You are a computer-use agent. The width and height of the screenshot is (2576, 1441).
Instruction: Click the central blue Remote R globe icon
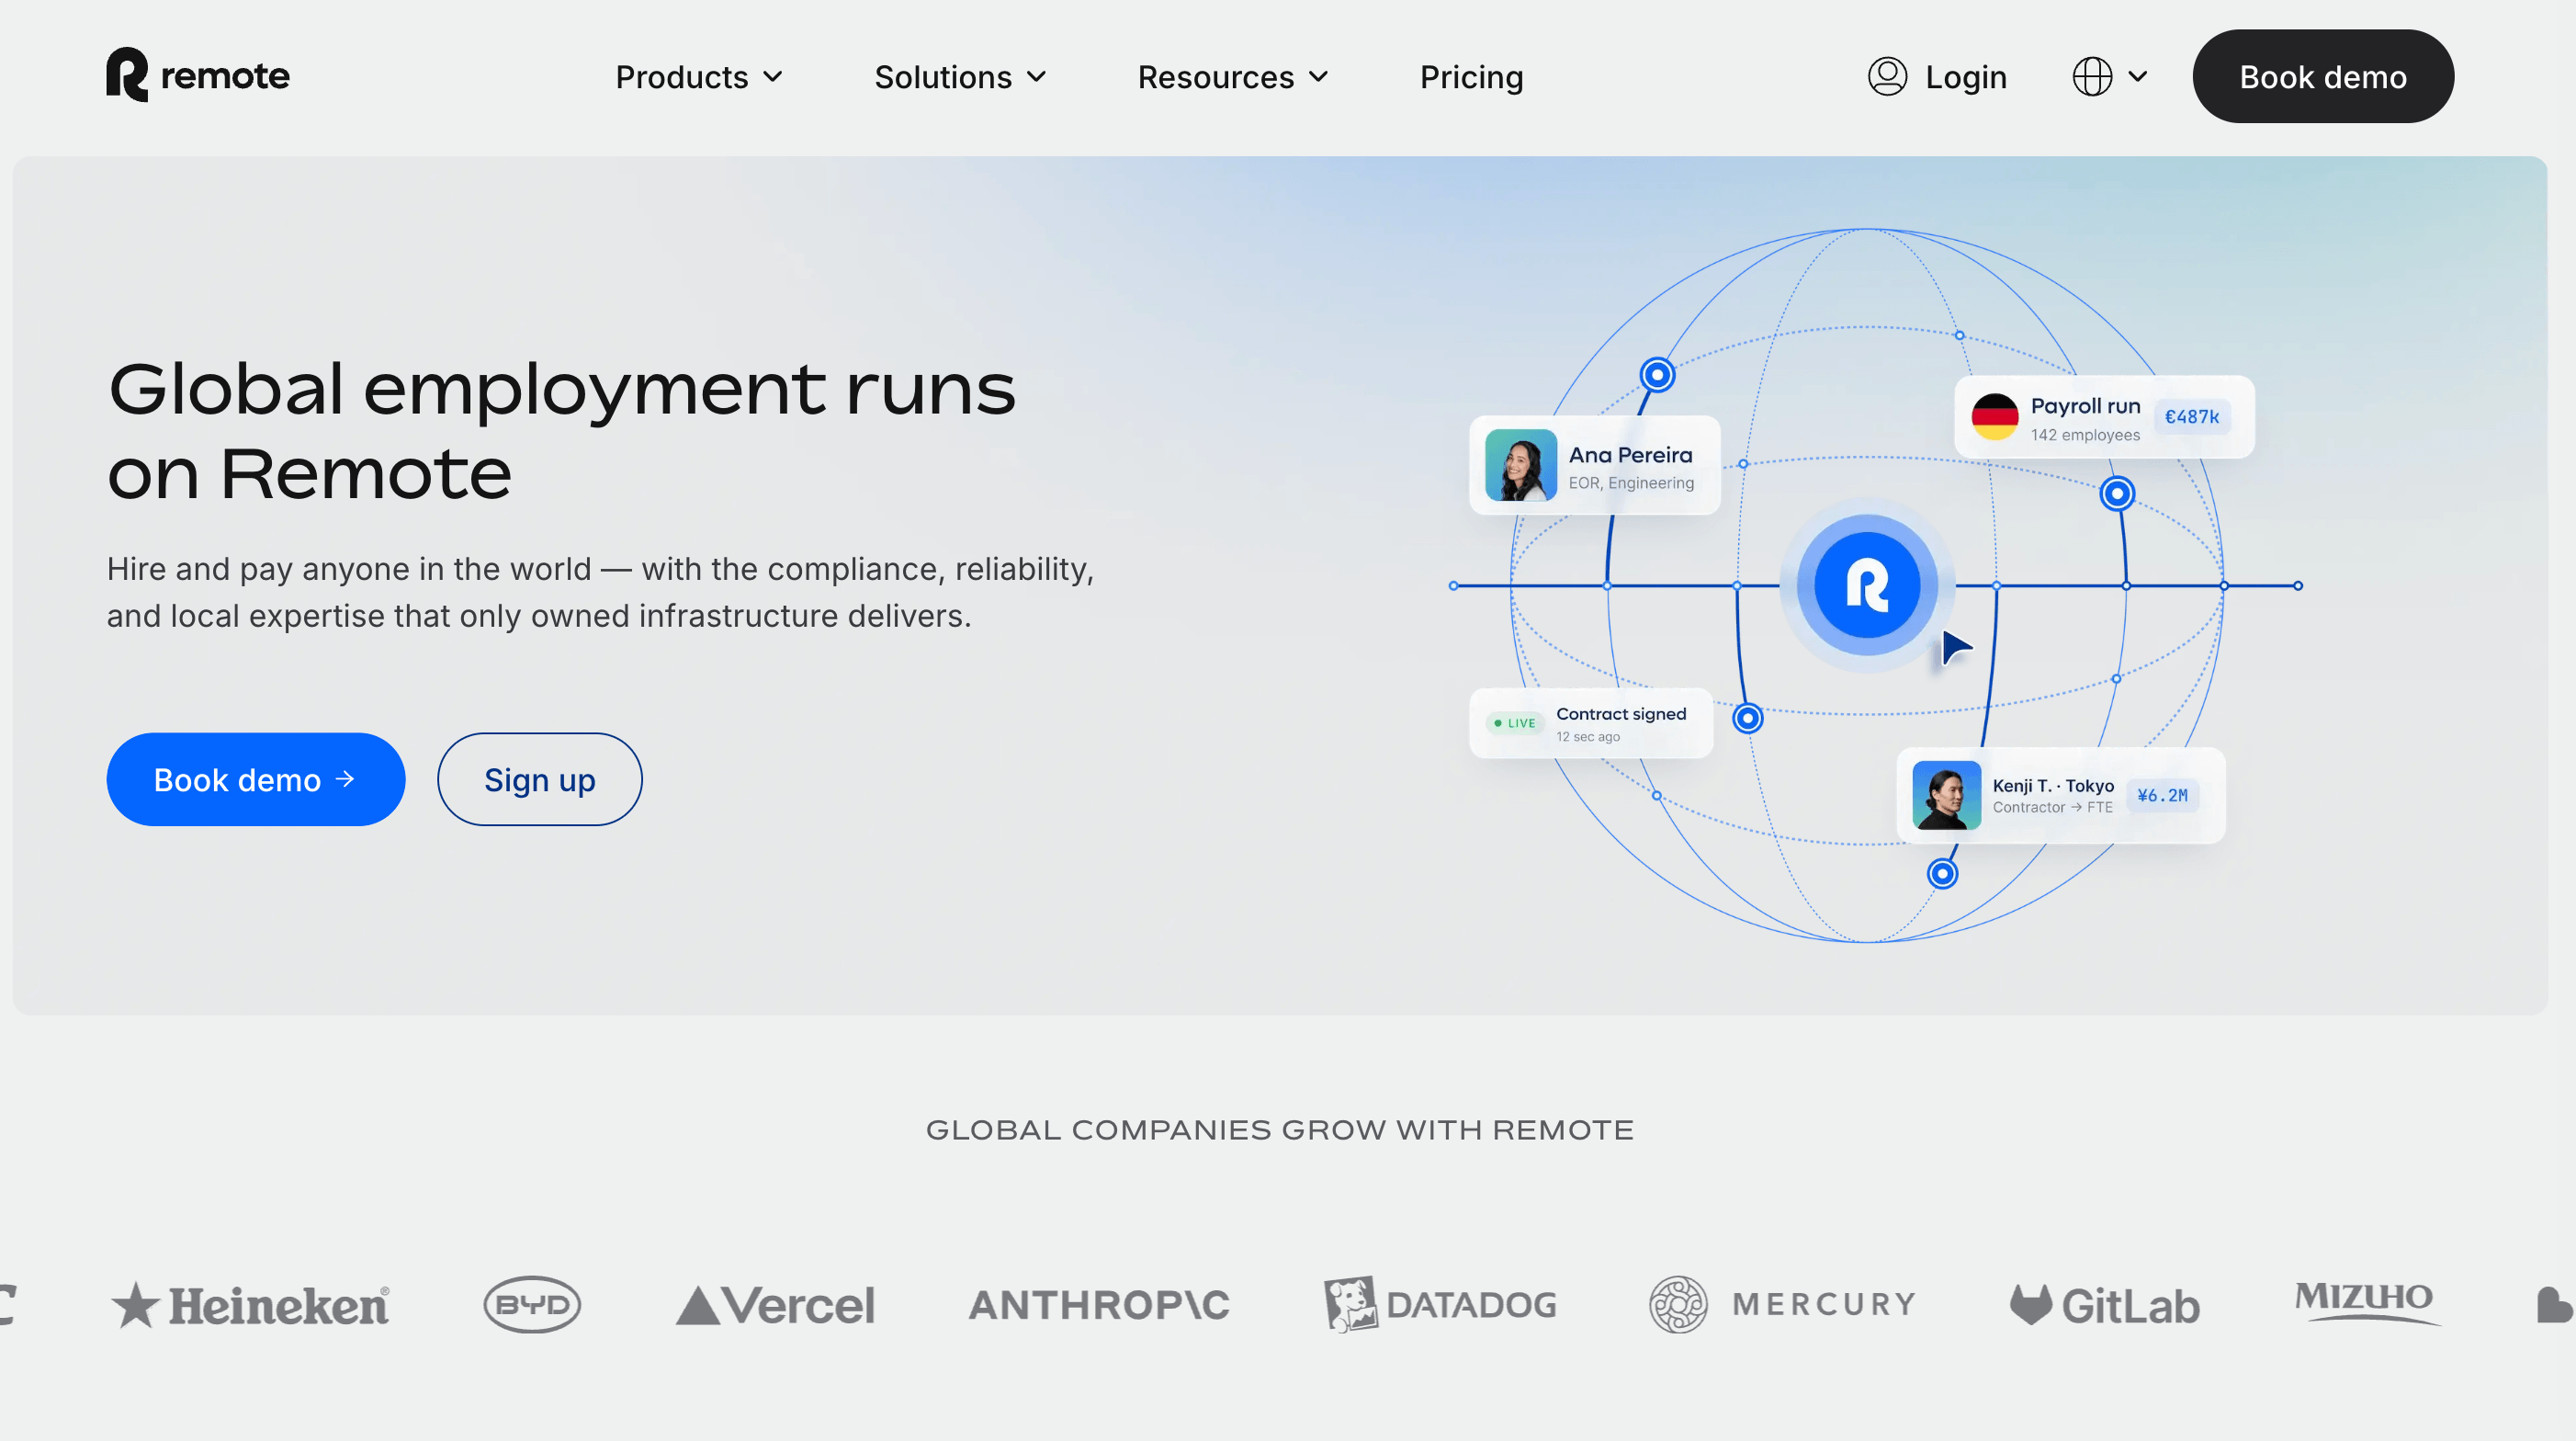pyautogui.click(x=1866, y=585)
